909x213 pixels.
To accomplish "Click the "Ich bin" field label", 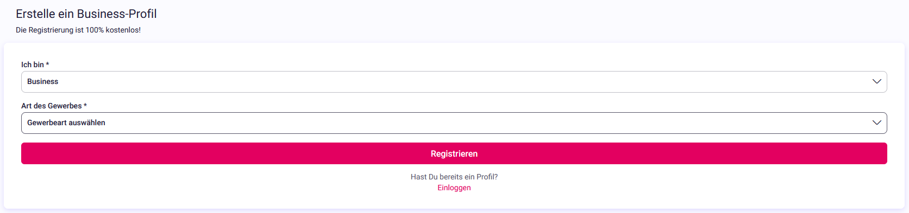I will tap(33, 64).
